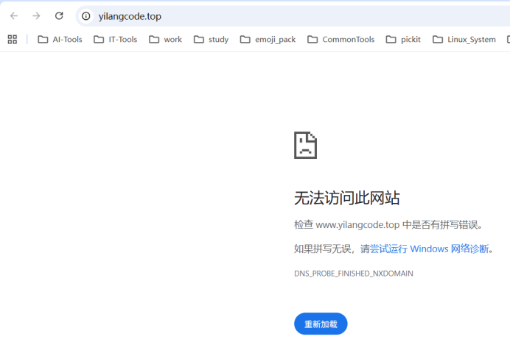The image size is (510, 339).
Task: Focus the address bar showing yilangcode.top
Action: [293, 16]
